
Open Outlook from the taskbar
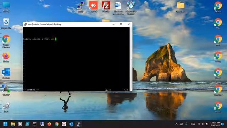71,124
